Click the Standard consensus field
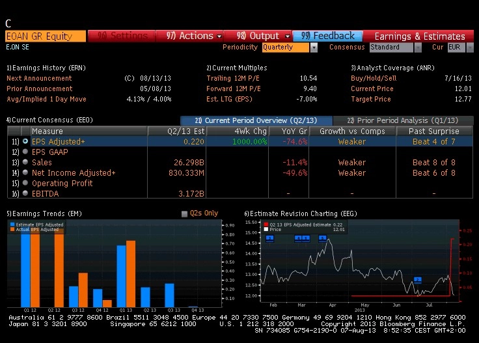This screenshot has width=479, height=343. [x=391, y=48]
